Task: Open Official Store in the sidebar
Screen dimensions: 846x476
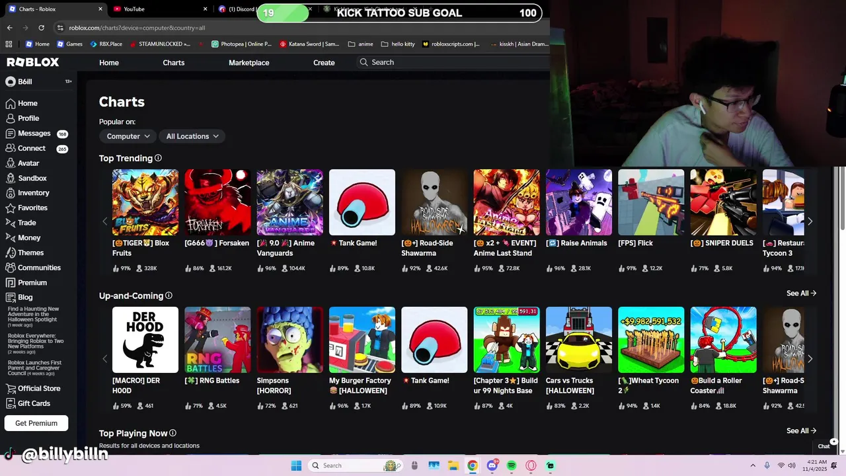Action: pos(33,389)
